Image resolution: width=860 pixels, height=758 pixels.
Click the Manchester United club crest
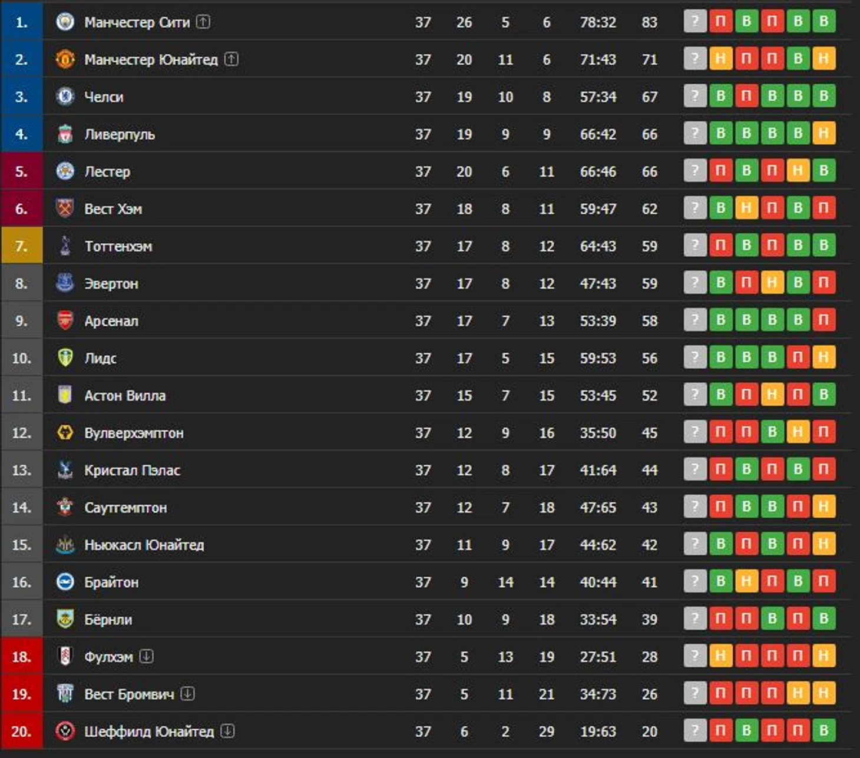pos(65,59)
